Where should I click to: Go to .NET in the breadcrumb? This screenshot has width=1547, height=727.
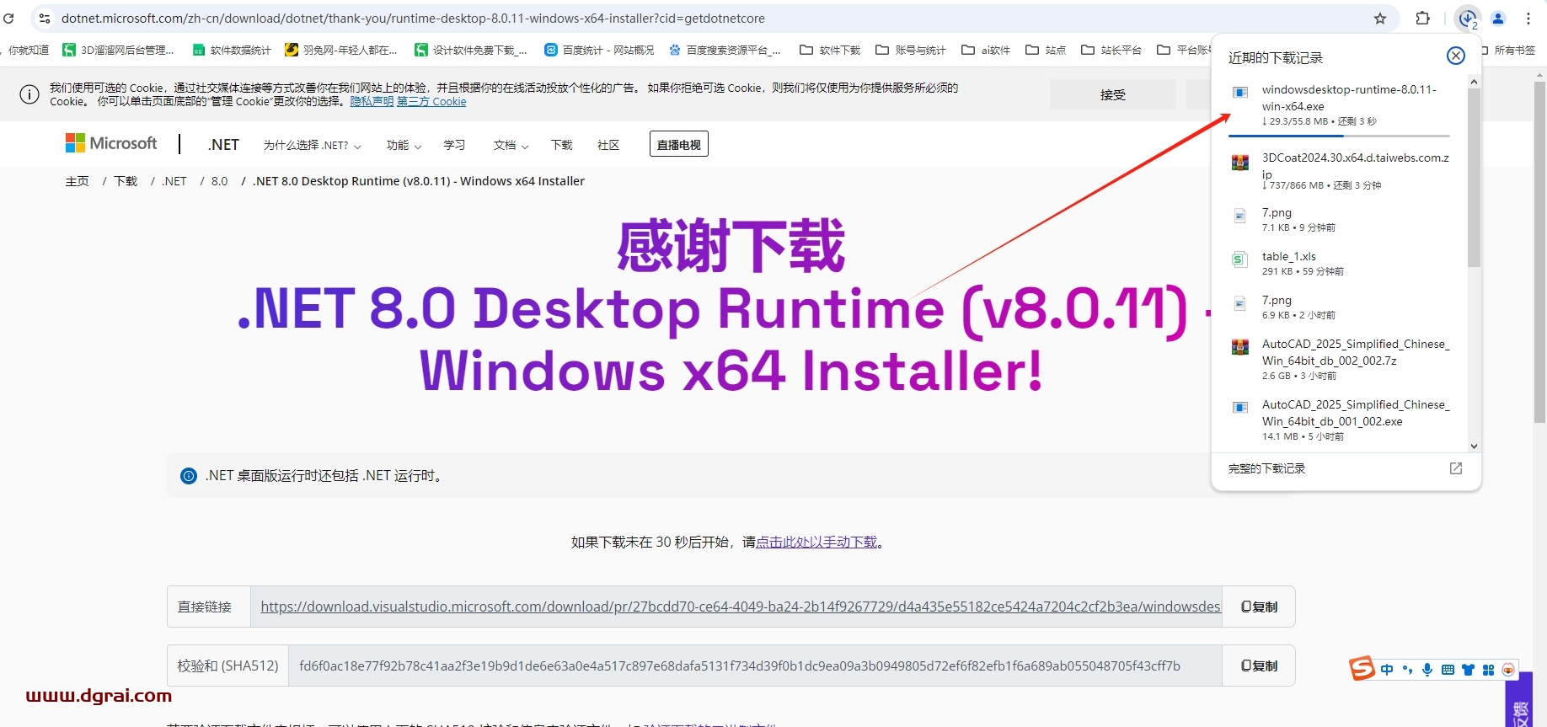pyautogui.click(x=174, y=181)
